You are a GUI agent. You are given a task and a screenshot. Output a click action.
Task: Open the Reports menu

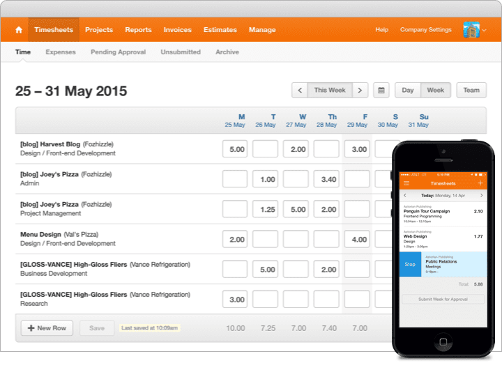click(x=138, y=30)
